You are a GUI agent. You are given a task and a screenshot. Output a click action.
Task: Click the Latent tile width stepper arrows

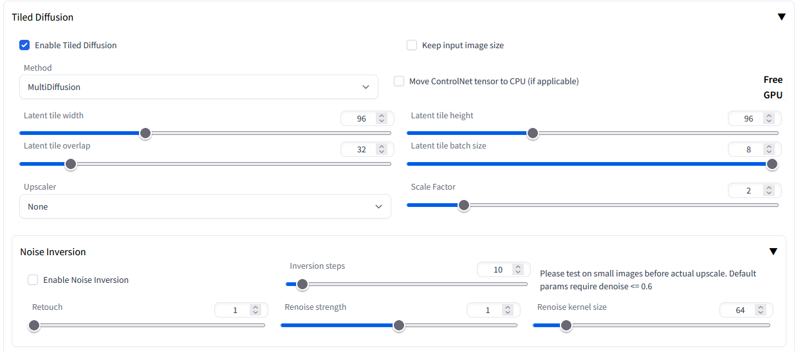click(382, 118)
